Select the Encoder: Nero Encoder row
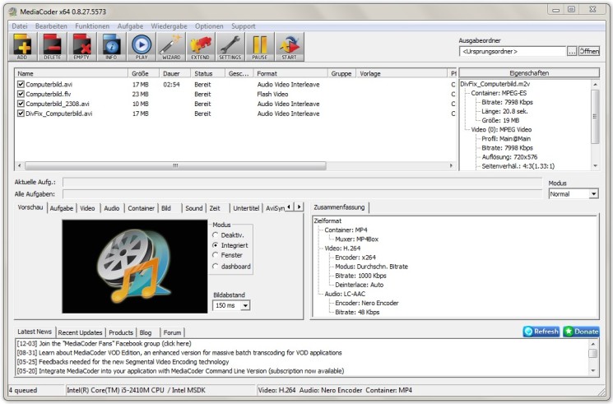This screenshot has width=613, height=404. tap(367, 303)
